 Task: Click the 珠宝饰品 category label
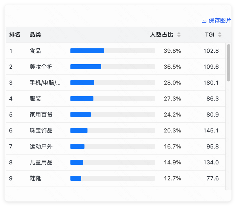click(x=41, y=131)
